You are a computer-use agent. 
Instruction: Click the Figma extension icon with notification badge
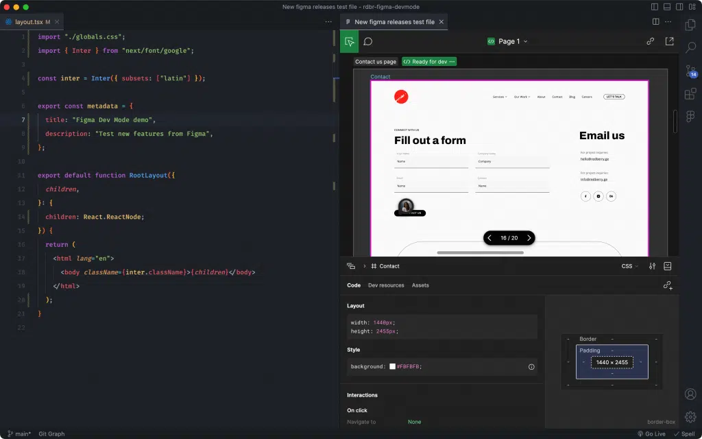690,71
